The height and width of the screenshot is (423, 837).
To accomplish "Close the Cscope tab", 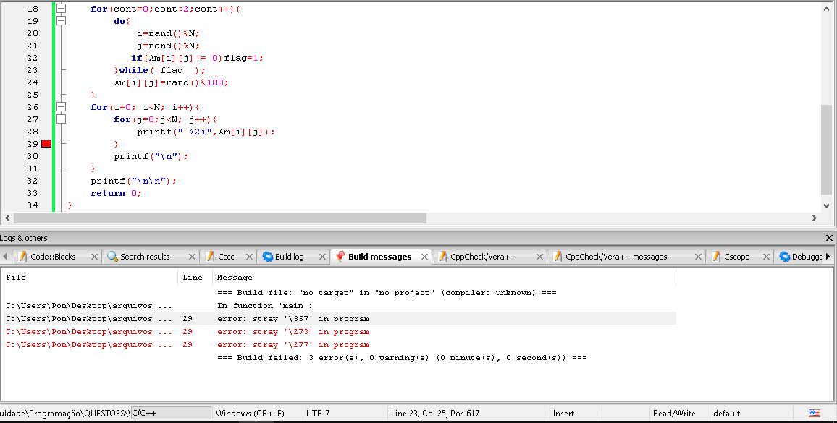I will point(767,257).
